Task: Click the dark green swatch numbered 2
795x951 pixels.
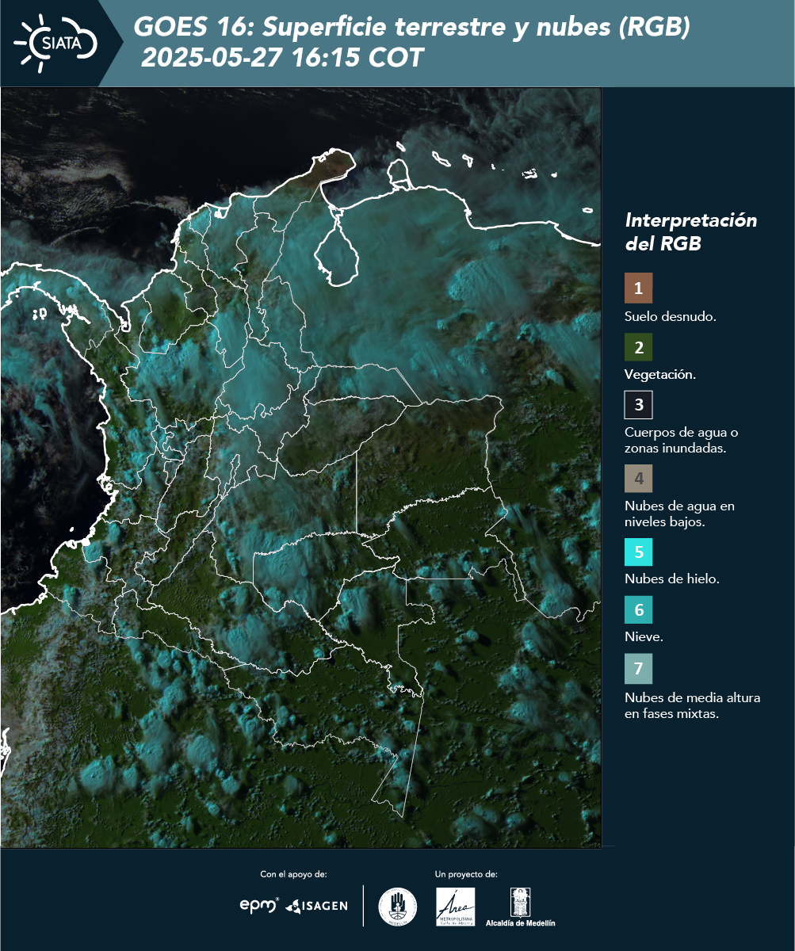Action: click(x=638, y=347)
